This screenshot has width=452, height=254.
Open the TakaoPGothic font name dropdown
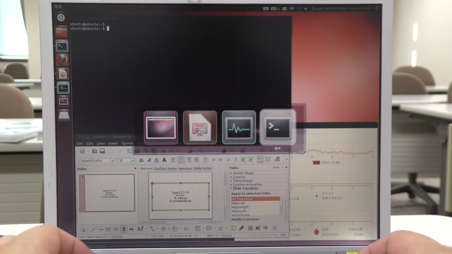[113, 160]
